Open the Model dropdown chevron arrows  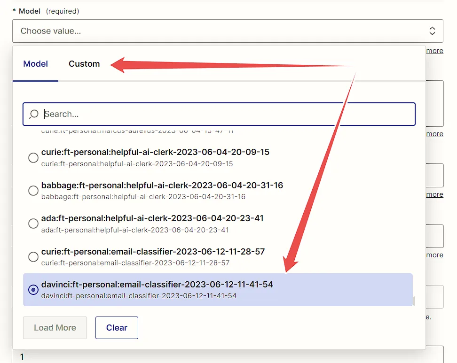(x=432, y=31)
